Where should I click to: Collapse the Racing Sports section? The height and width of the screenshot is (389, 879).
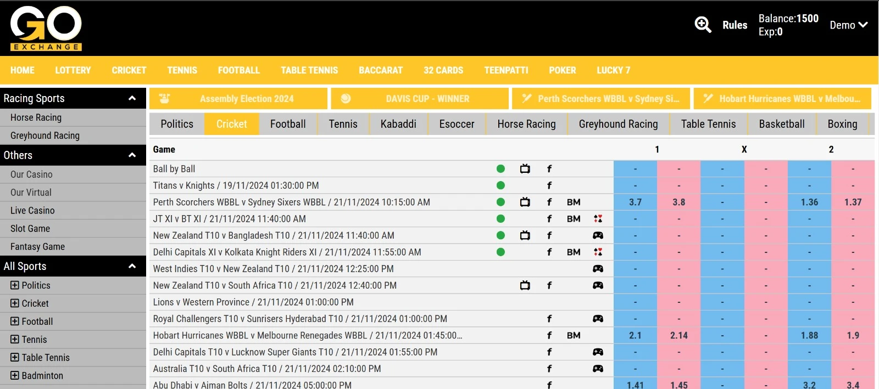click(132, 98)
